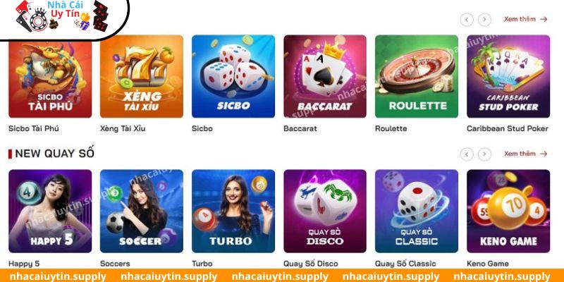Click next arrow in New Quay Số row

point(484,154)
